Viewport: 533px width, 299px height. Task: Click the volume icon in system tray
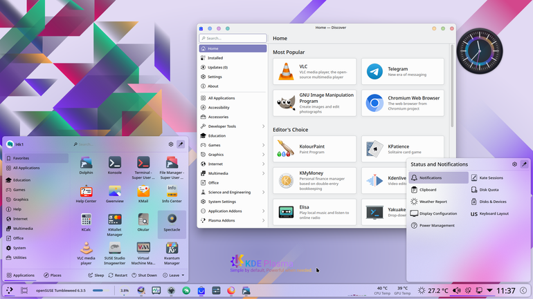(457, 291)
